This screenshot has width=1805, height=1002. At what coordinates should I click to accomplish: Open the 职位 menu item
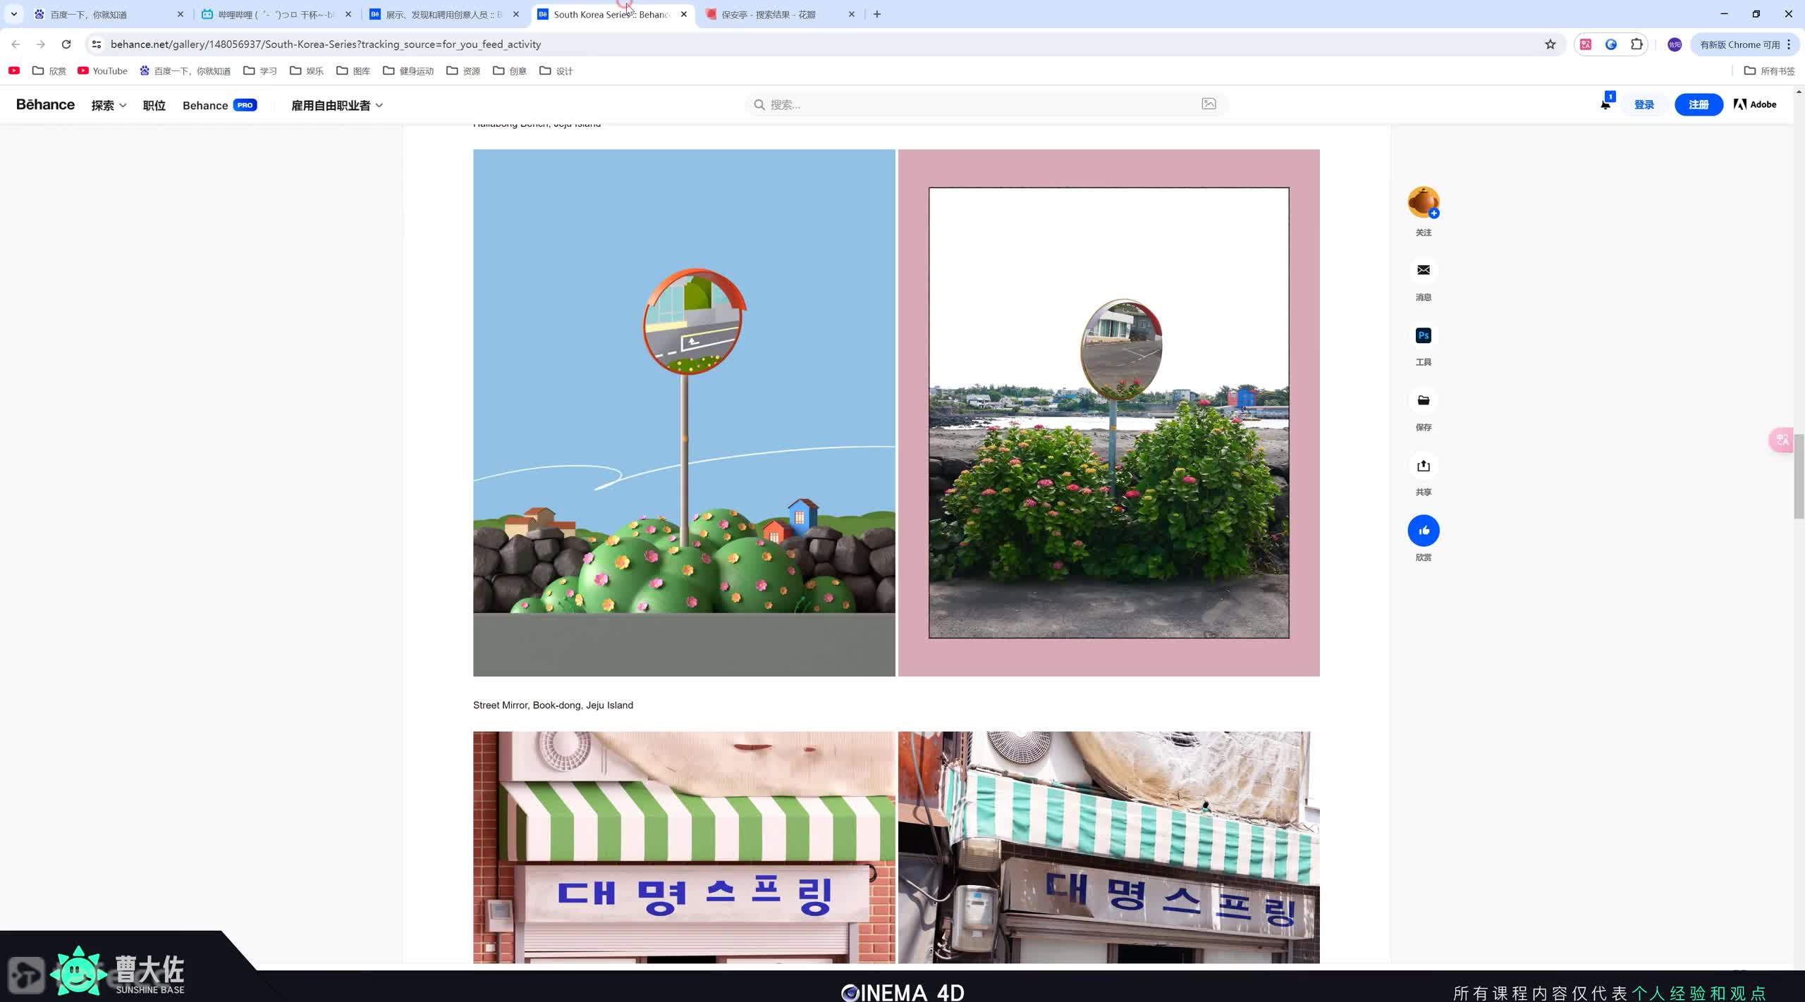pyautogui.click(x=154, y=105)
